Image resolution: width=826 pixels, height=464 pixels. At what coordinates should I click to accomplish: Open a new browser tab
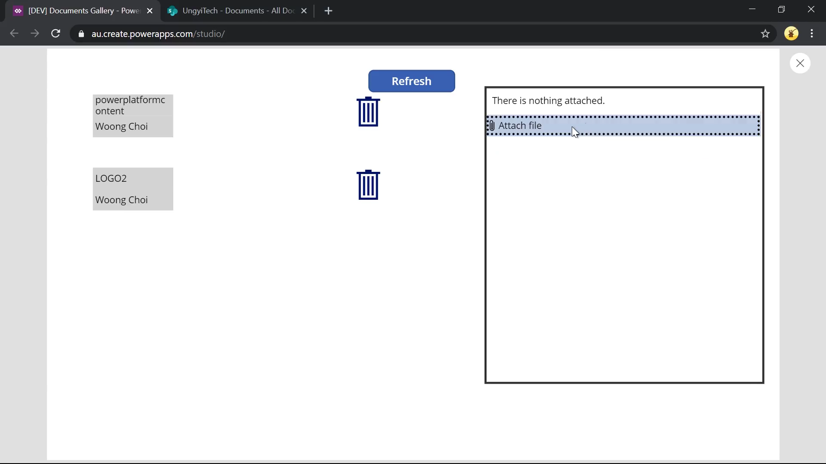(x=328, y=11)
